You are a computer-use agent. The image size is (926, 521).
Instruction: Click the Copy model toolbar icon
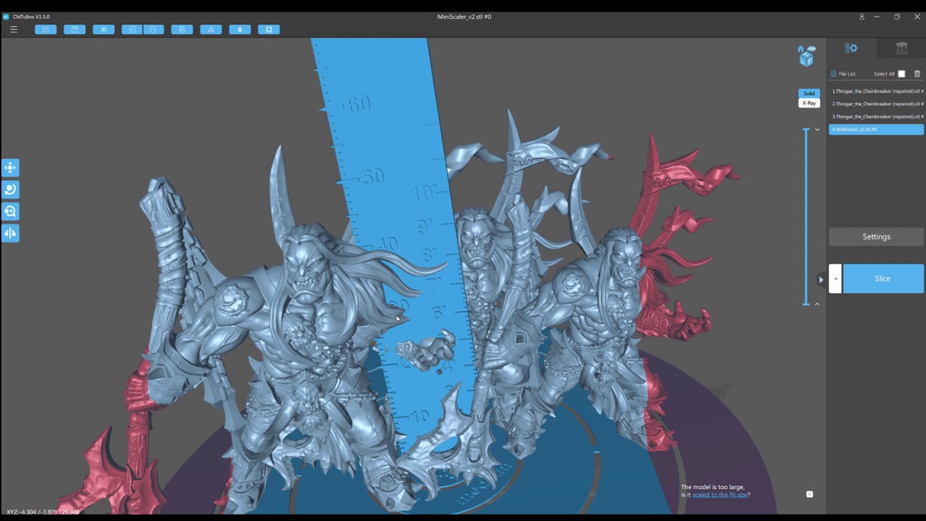[182, 30]
